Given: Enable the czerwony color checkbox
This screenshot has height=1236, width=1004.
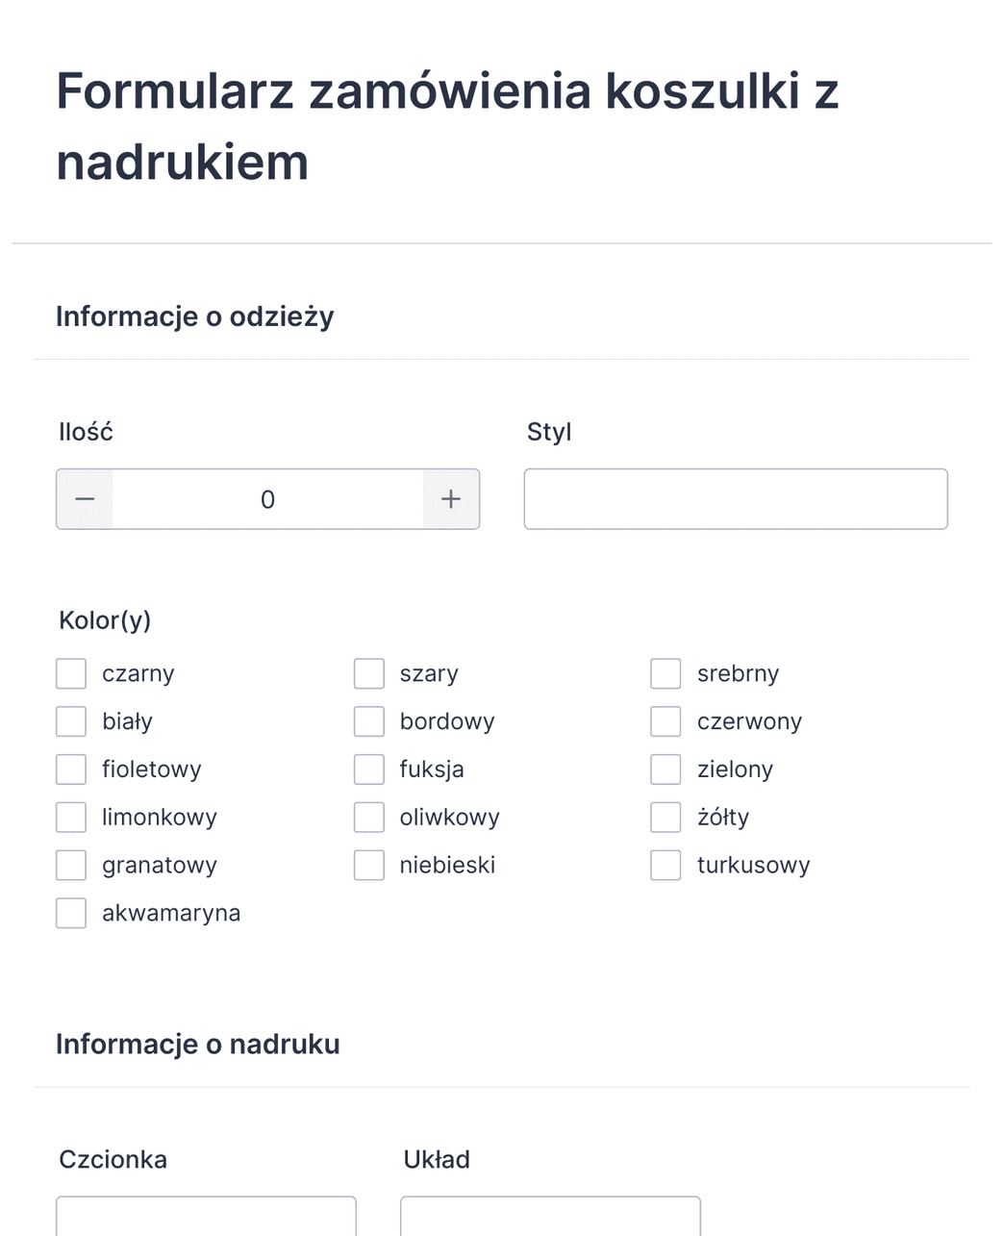Looking at the screenshot, I should (665, 720).
